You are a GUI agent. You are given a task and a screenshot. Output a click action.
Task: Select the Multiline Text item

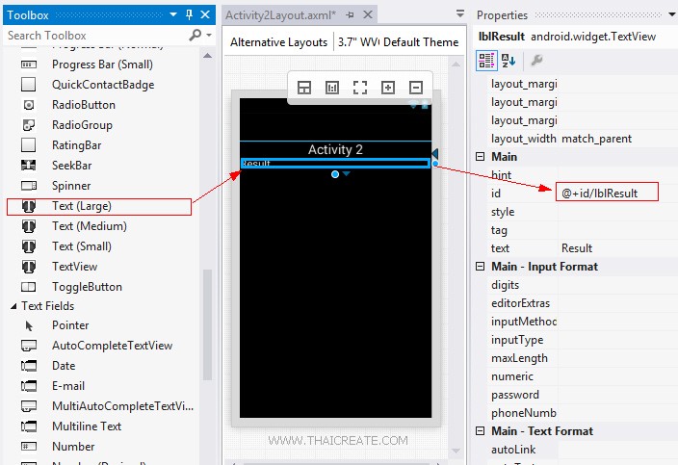tap(87, 426)
